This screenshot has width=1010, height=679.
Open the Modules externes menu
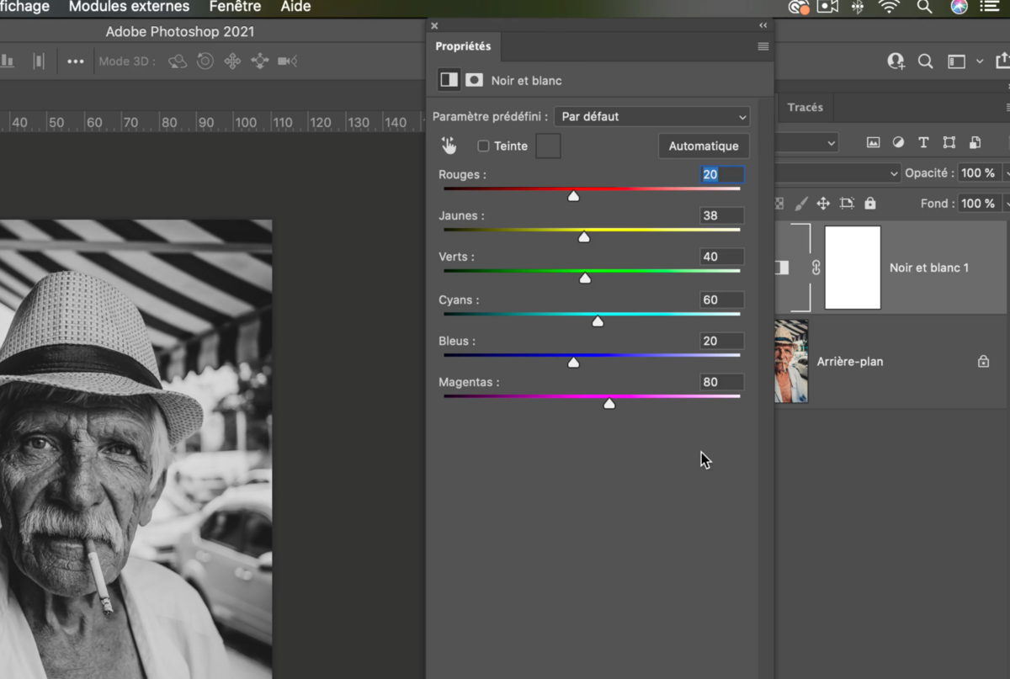click(129, 7)
